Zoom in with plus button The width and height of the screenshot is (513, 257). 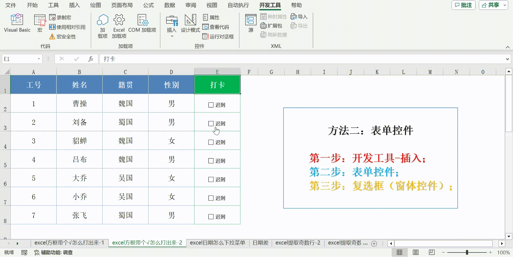[491, 252]
